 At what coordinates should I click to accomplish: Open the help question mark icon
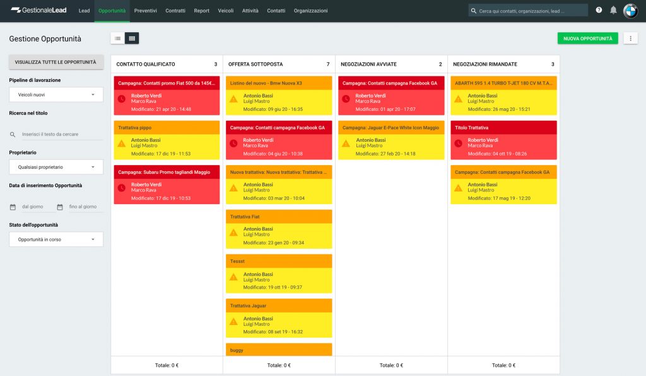pos(599,11)
